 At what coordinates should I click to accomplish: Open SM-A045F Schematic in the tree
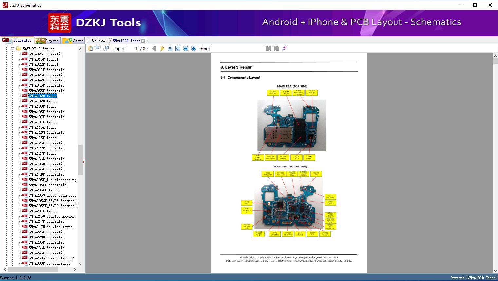pyautogui.click(x=46, y=85)
